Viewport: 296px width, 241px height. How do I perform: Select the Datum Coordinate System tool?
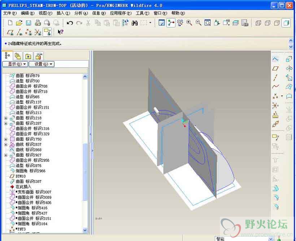pos(275,105)
